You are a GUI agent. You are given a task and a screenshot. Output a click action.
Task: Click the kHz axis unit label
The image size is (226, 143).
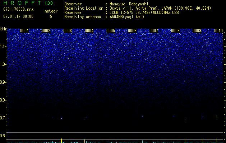[x=3, y=29]
